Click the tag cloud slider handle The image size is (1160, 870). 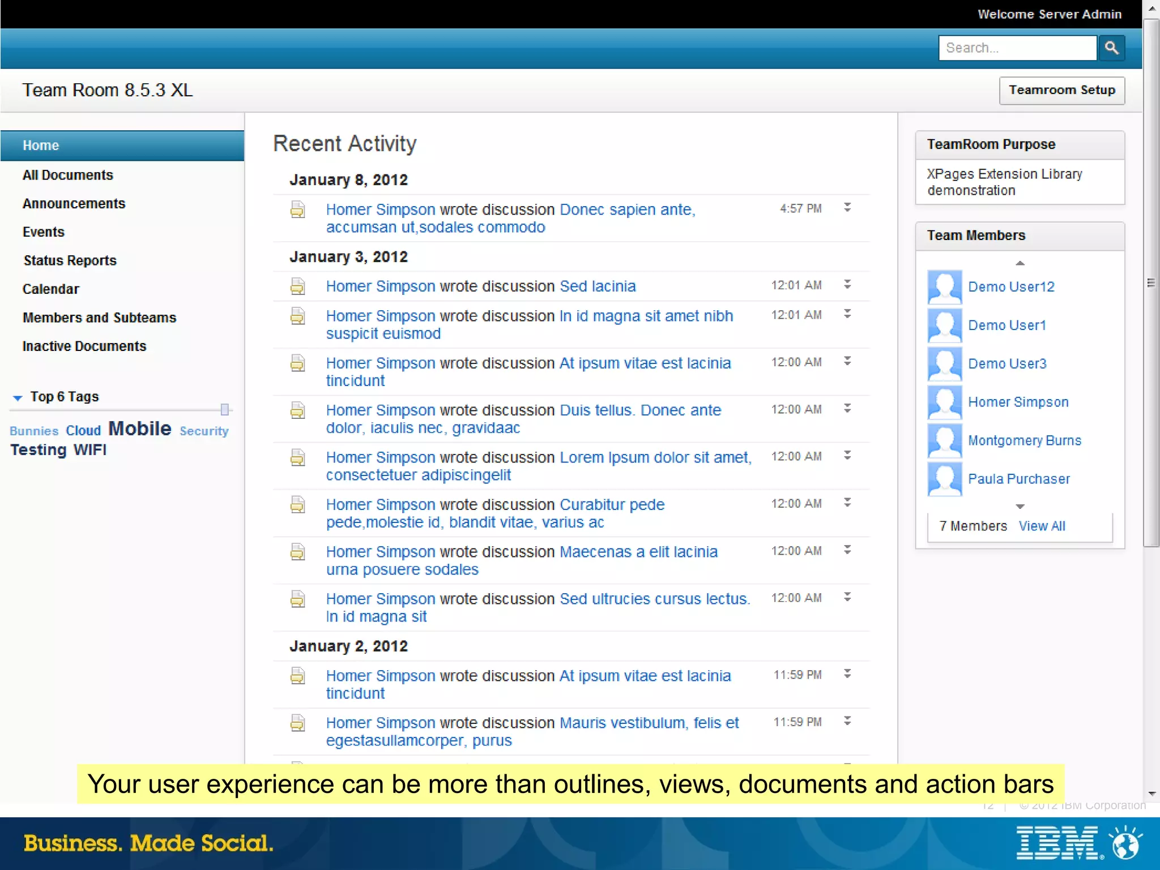[225, 409]
